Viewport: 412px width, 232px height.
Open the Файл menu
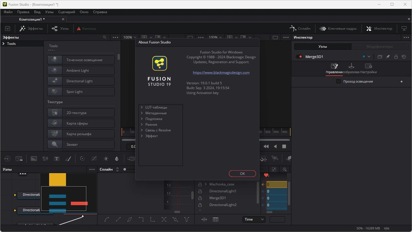coord(8,12)
